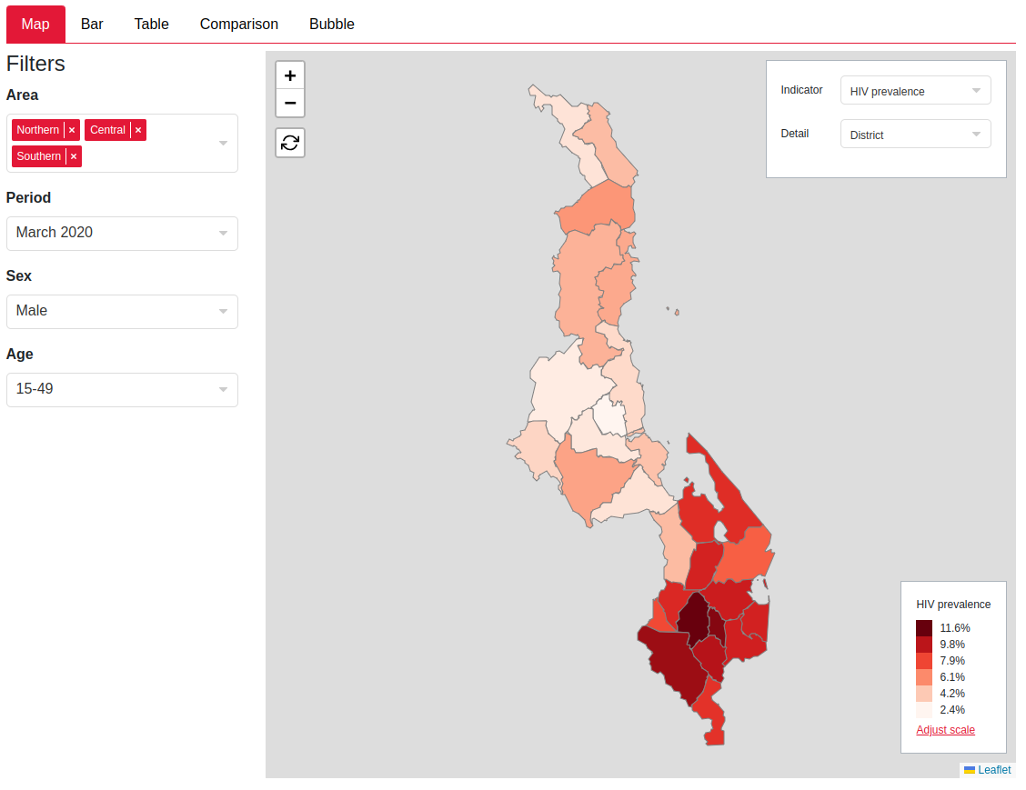
Task: Expand the Area filter dropdown arrow
Action: tap(223, 144)
